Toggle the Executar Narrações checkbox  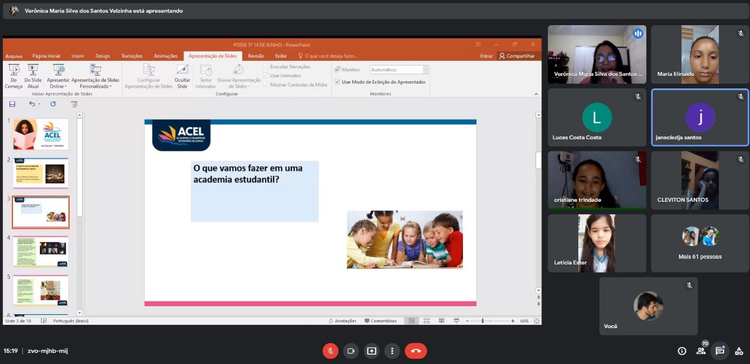point(267,67)
